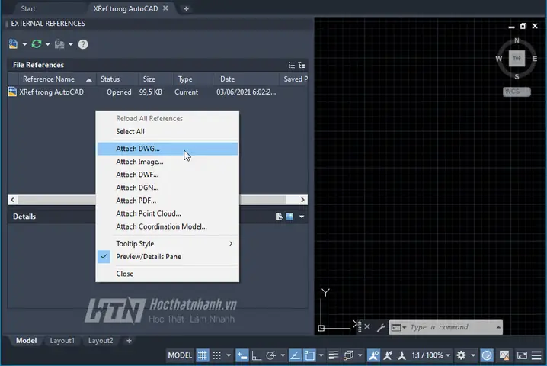Open the annotation scale 1:1 / 100% dropdown
Image resolution: width=547 pixels, height=366 pixels.
pos(431,355)
